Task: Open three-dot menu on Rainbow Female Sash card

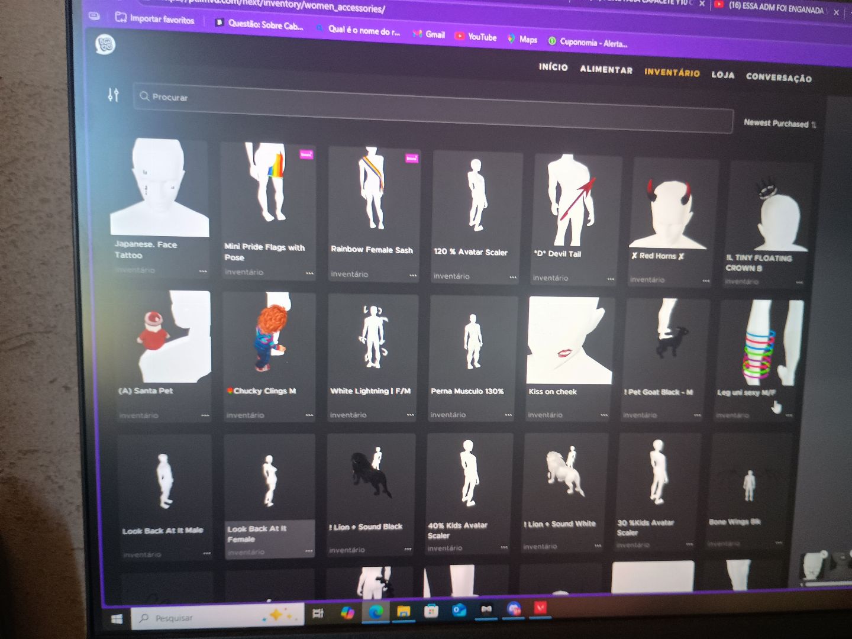Action: (413, 275)
